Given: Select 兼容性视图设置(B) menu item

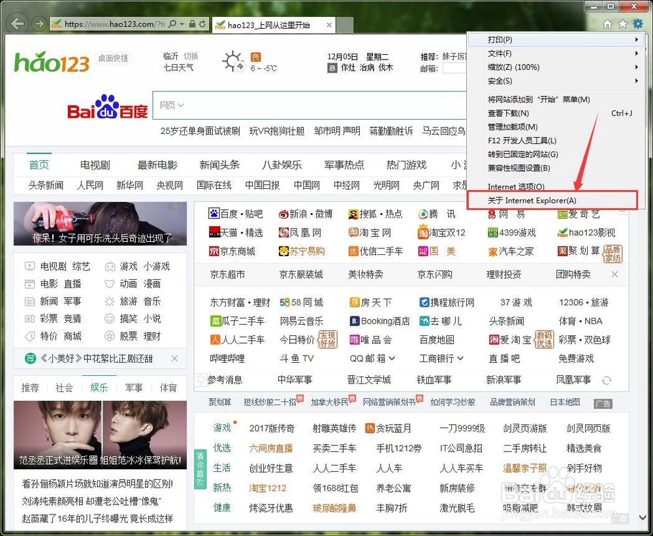Looking at the screenshot, I should click(556, 168).
